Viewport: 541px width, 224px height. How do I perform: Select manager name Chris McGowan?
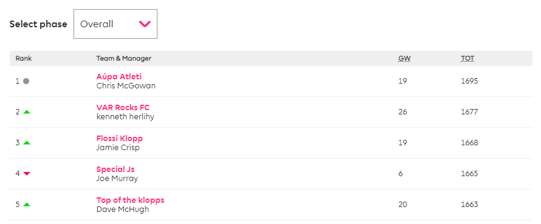(x=126, y=86)
